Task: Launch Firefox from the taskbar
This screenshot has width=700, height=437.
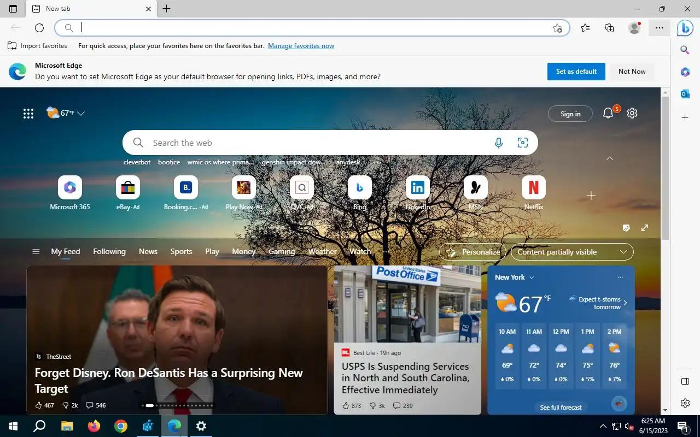Action: pyautogui.click(x=94, y=426)
